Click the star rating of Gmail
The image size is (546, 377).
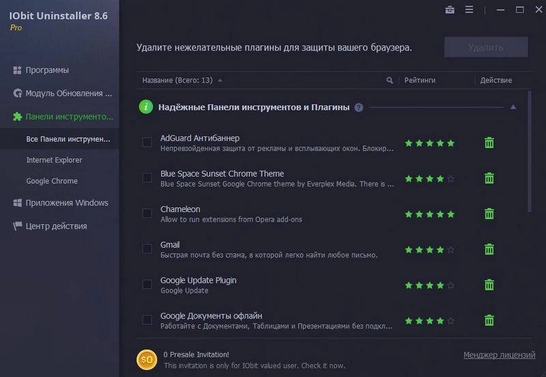[430, 250]
